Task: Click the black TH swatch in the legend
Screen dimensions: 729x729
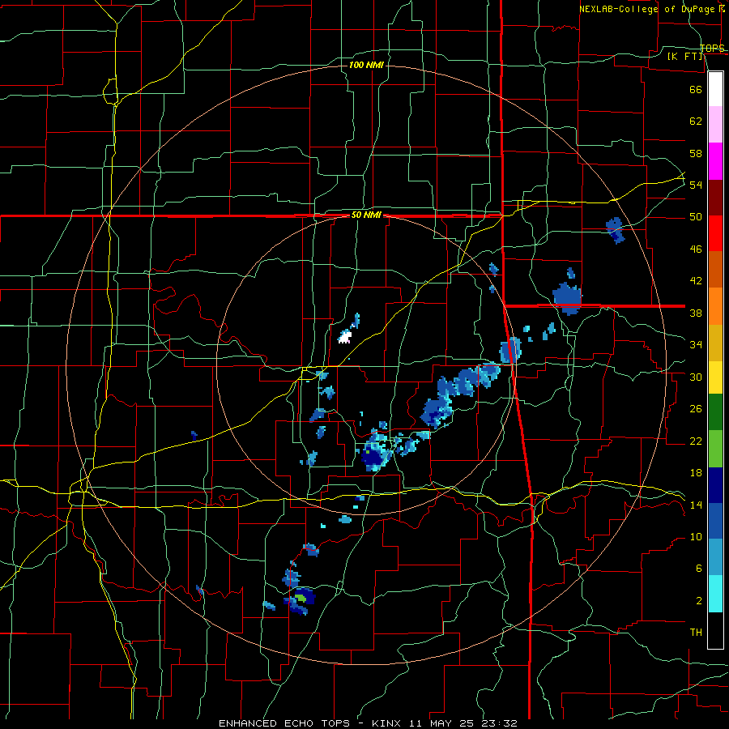Action: (715, 630)
